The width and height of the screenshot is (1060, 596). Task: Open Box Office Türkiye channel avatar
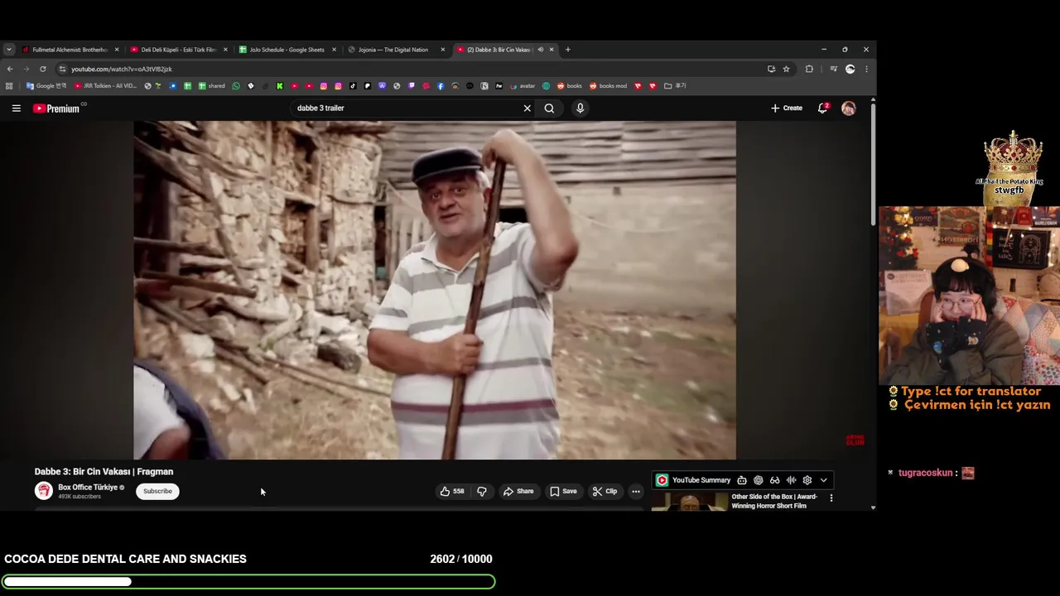(44, 491)
